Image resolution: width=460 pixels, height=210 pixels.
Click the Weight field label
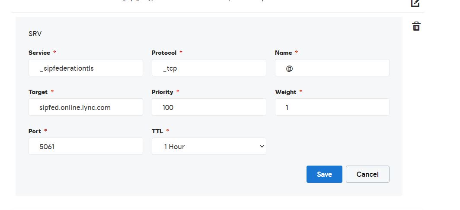(x=285, y=92)
